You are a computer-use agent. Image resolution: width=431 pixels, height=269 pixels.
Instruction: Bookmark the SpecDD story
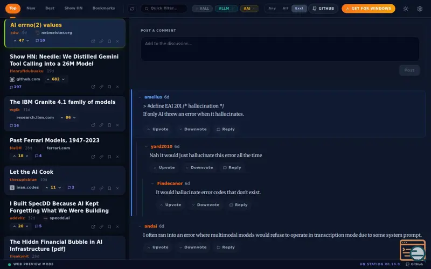coord(109,226)
